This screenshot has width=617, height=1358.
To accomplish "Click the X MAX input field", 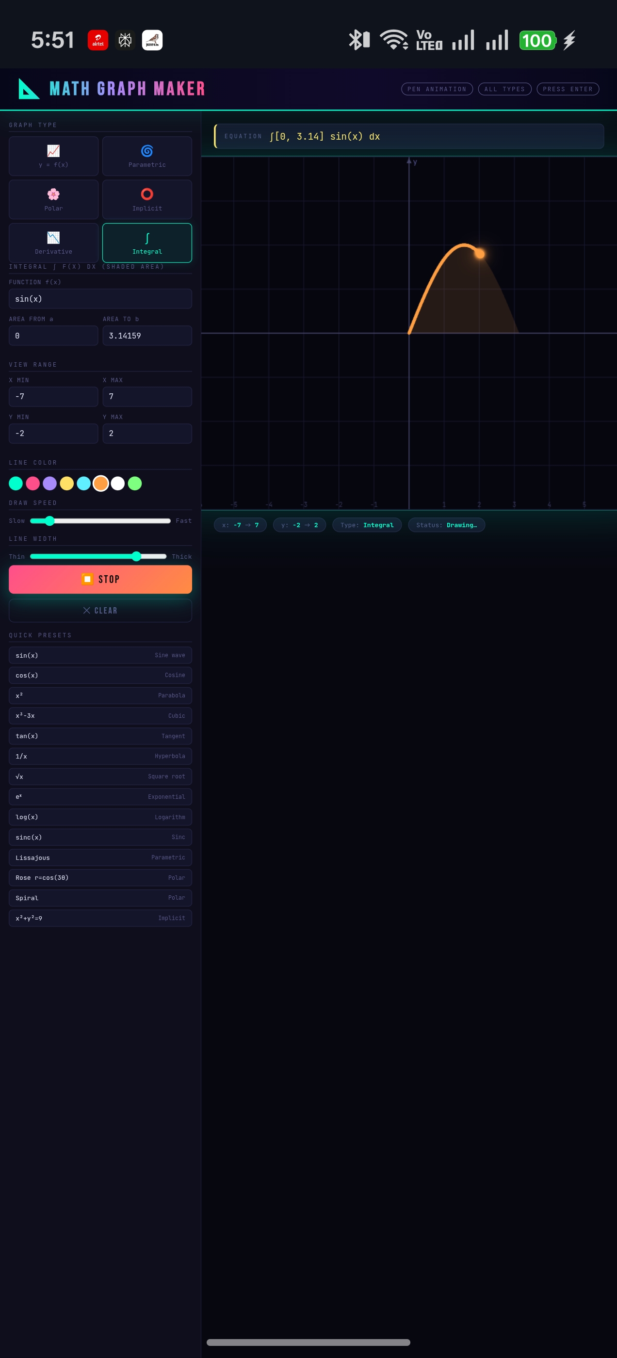I will [147, 396].
